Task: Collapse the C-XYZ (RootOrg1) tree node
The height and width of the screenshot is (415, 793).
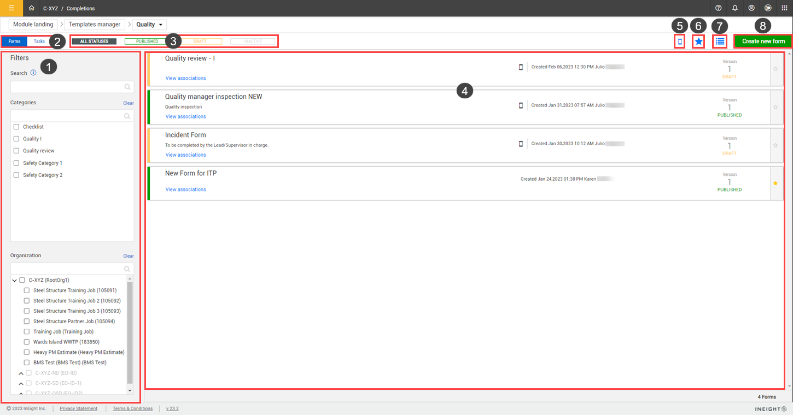Action: [x=14, y=280]
